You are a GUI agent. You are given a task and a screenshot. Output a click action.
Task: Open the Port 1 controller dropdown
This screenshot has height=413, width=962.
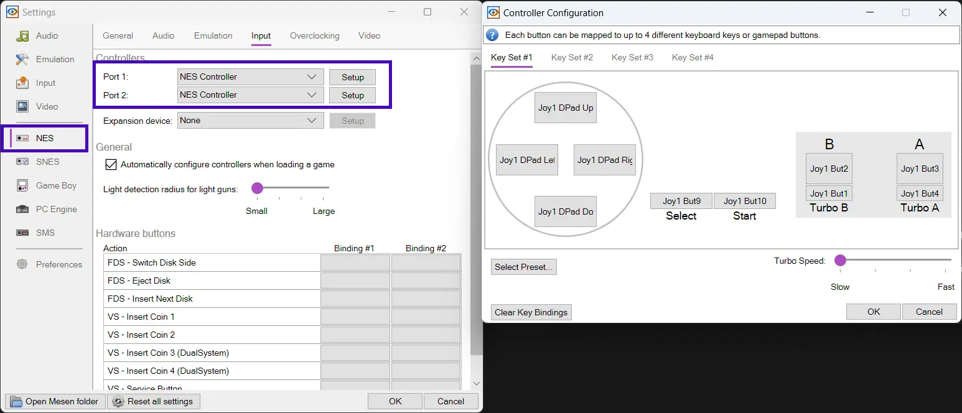coord(250,77)
